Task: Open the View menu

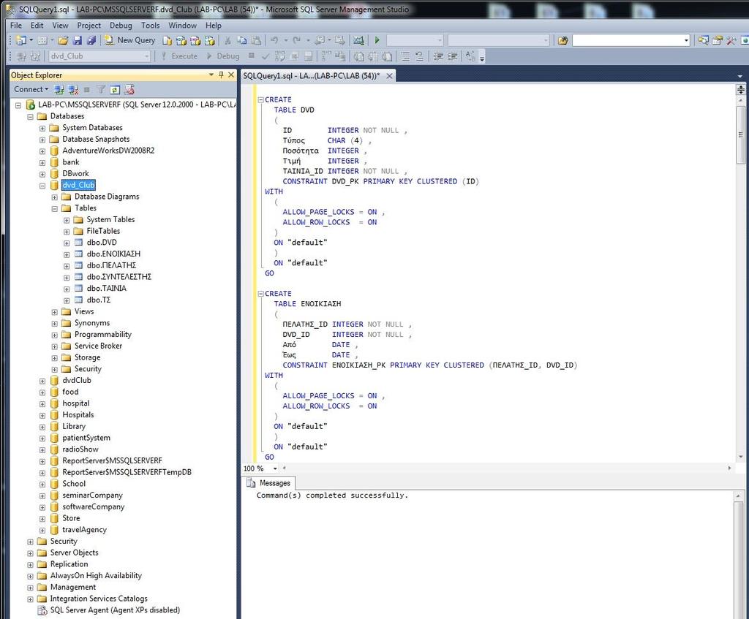Action: click(x=60, y=26)
